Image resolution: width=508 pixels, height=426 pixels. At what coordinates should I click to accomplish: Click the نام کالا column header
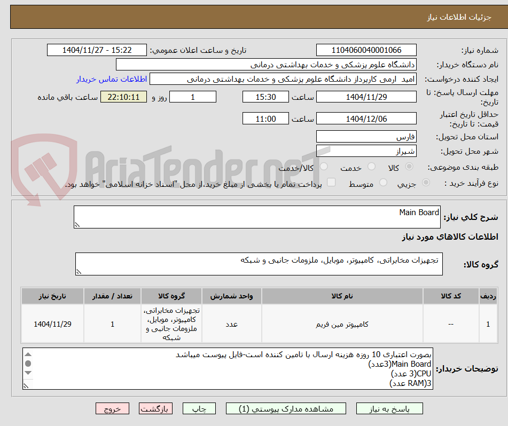pyautogui.click(x=342, y=296)
